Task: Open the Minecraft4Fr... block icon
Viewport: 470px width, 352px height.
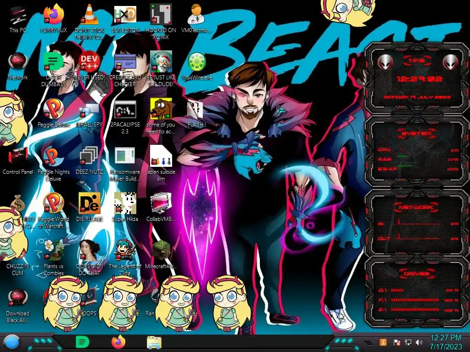Action: pos(161,254)
